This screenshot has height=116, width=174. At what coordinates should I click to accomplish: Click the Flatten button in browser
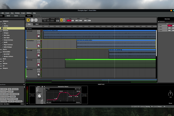tap(22, 104)
